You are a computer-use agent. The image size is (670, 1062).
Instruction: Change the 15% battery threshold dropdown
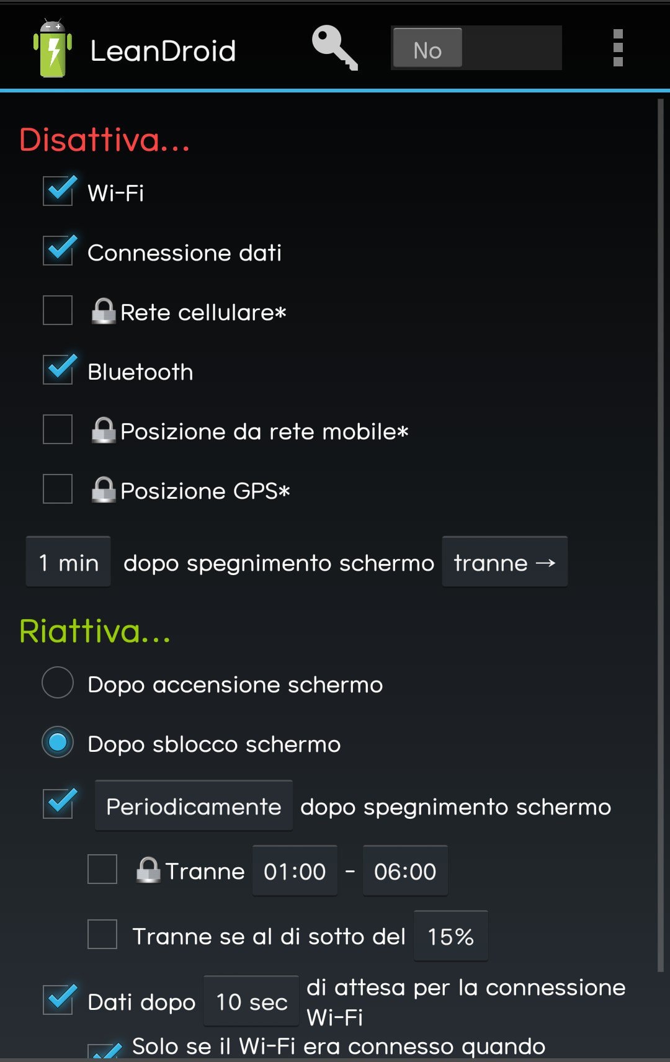click(x=451, y=936)
